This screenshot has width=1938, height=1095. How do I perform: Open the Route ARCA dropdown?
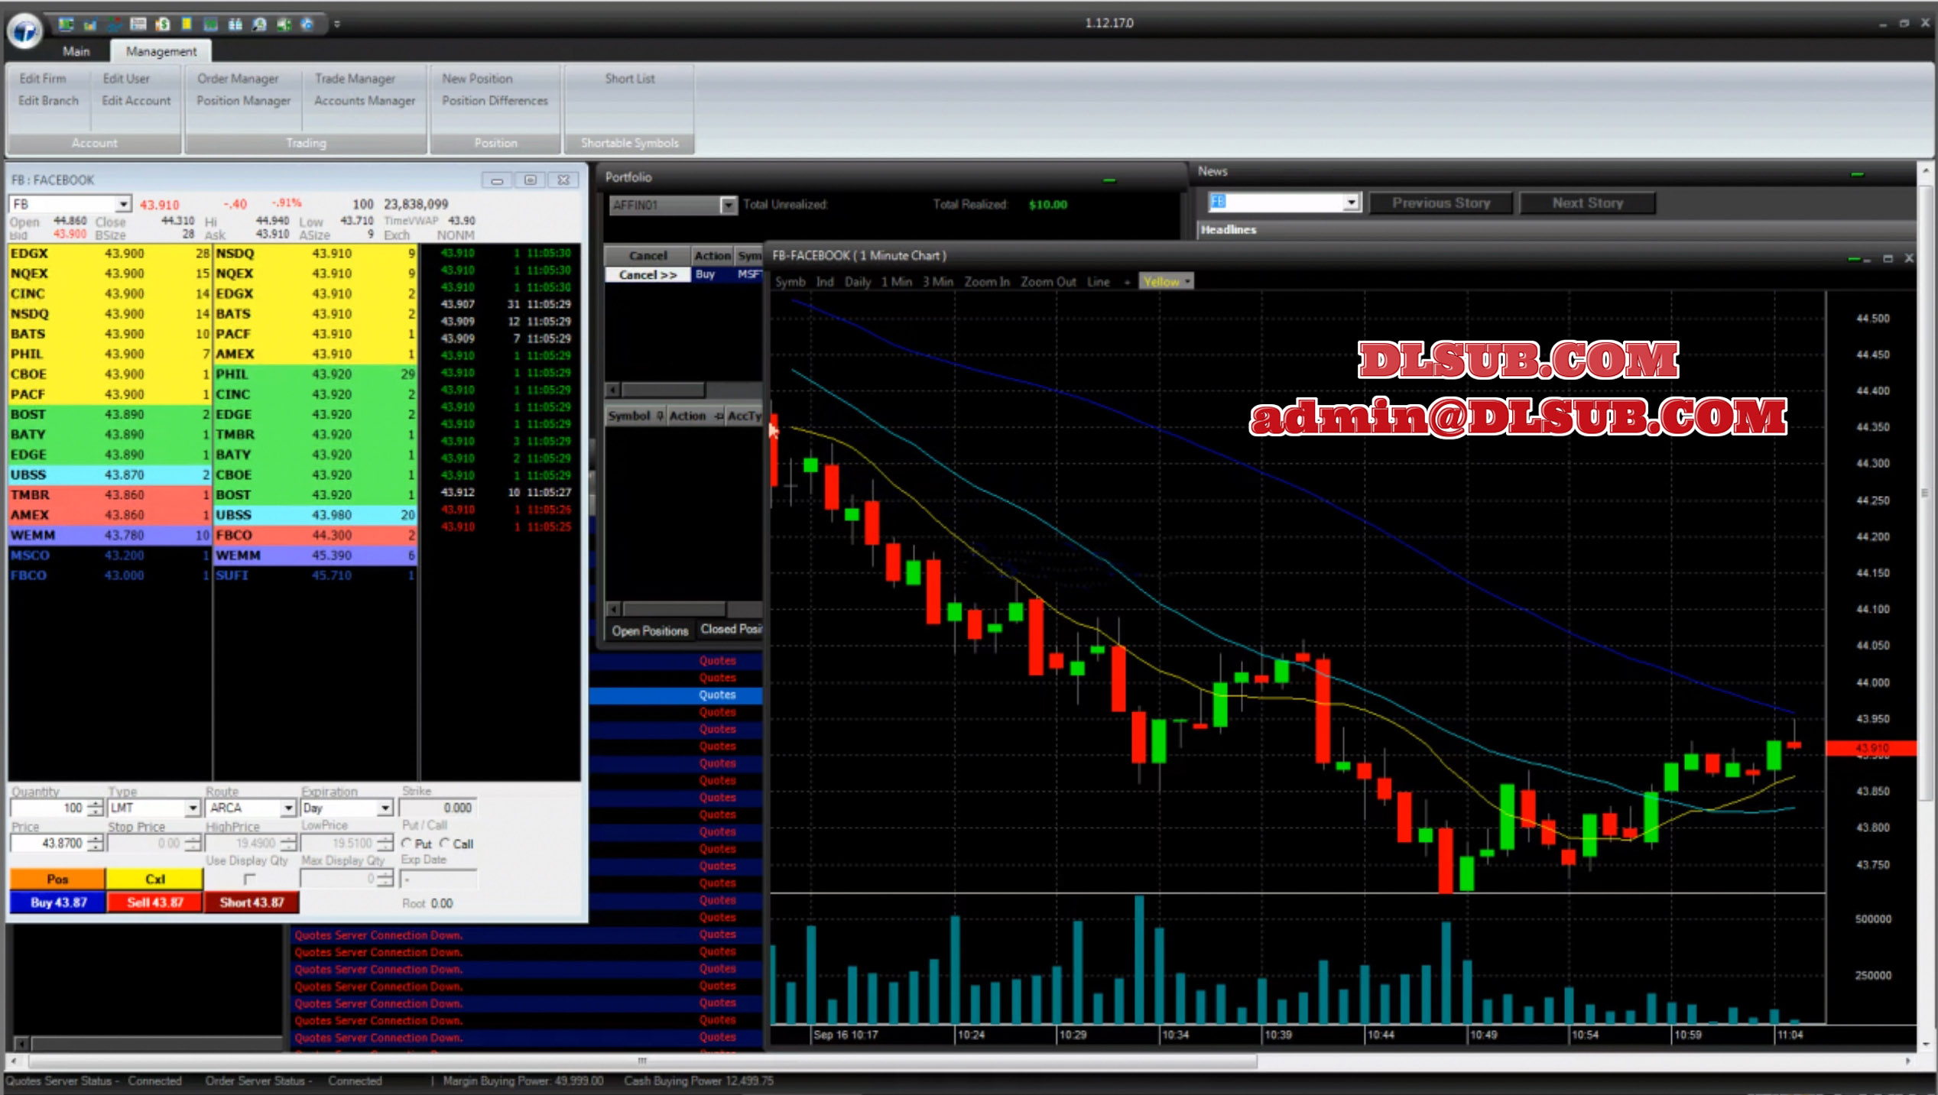(287, 808)
